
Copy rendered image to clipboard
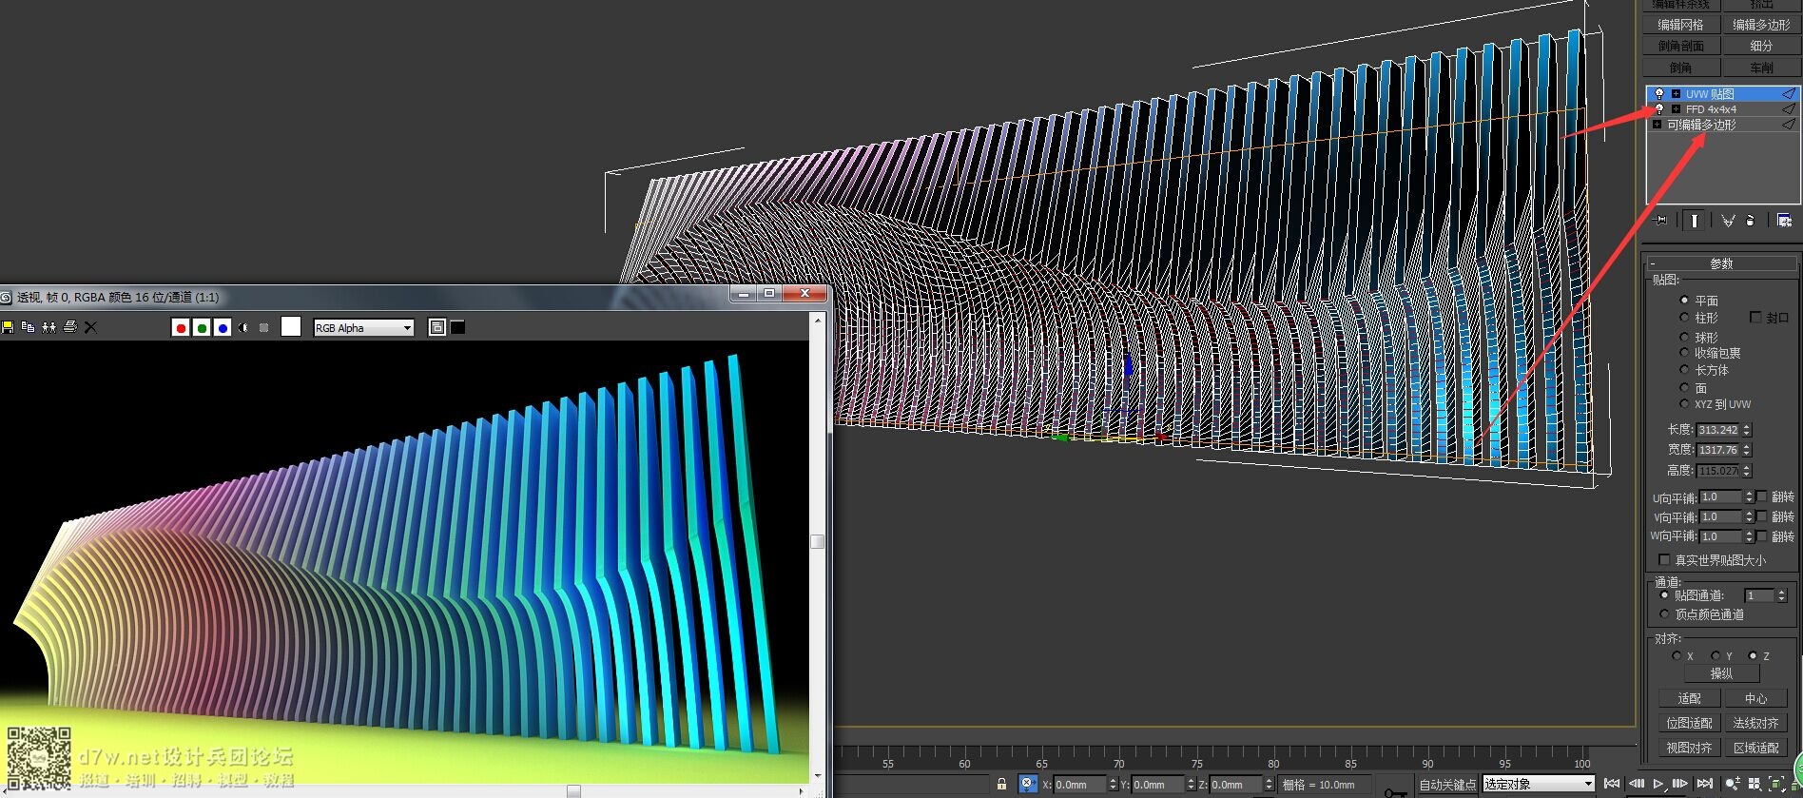pyautogui.click(x=28, y=327)
